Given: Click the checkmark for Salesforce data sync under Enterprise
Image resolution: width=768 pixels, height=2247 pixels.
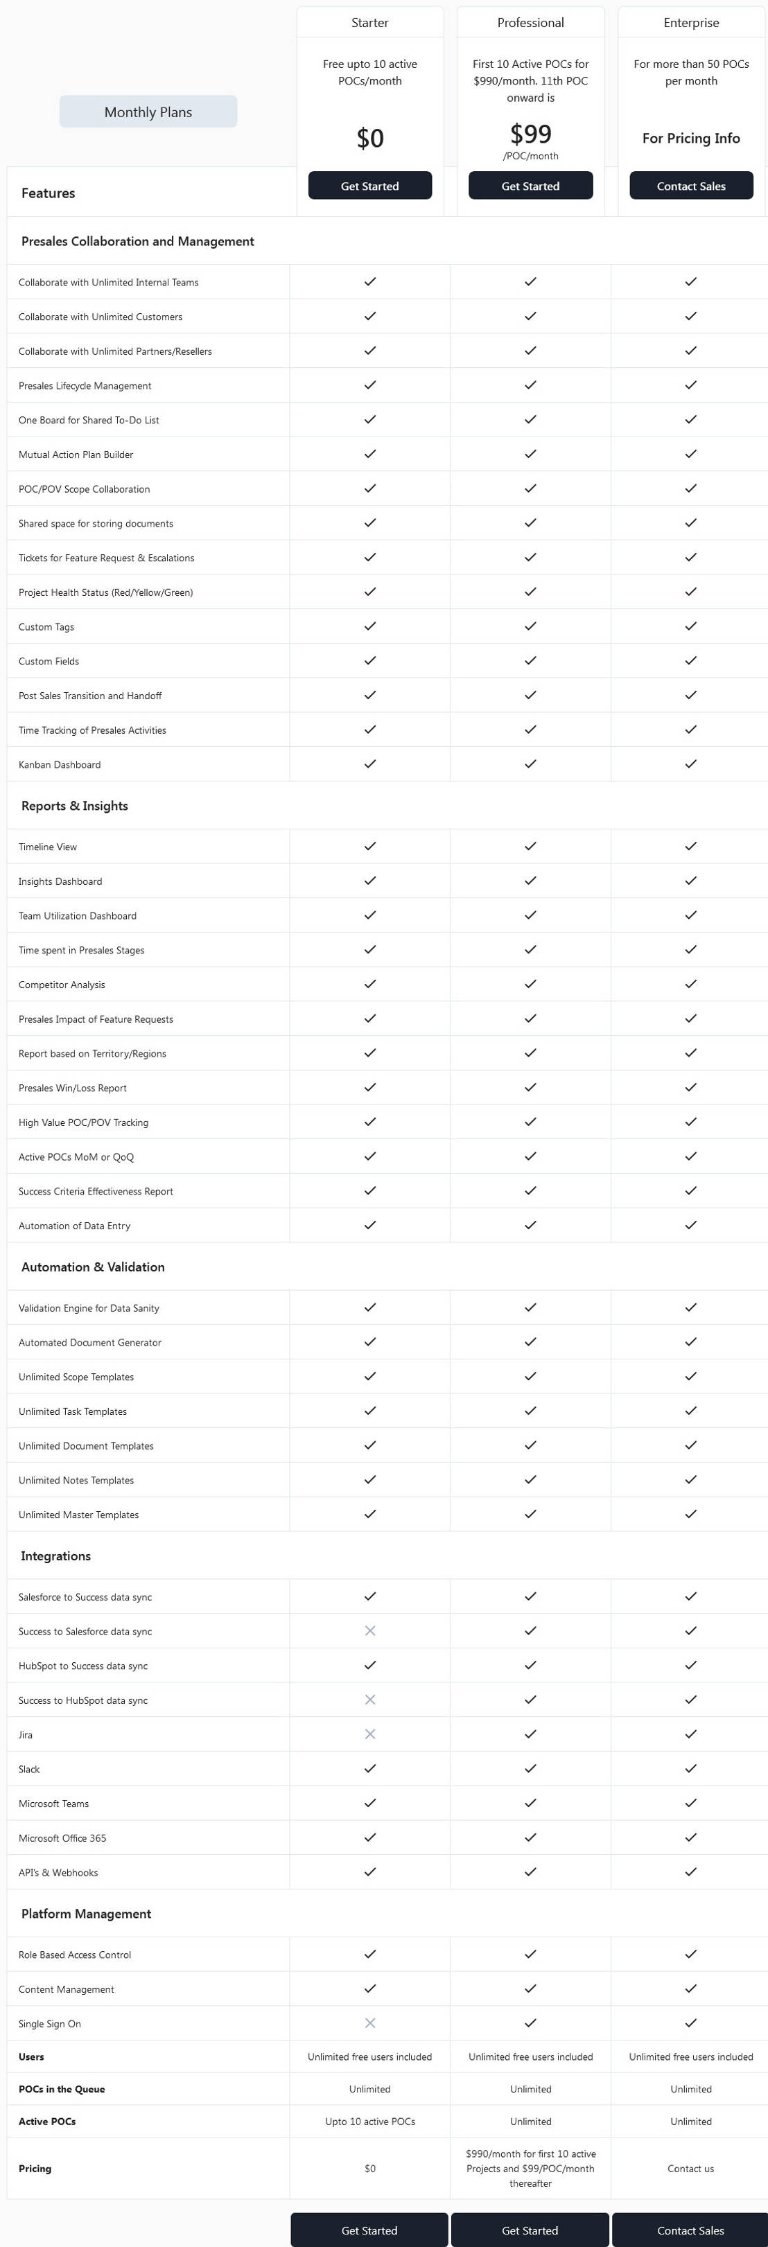Looking at the screenshot, I should click(x=690, y=1596).
